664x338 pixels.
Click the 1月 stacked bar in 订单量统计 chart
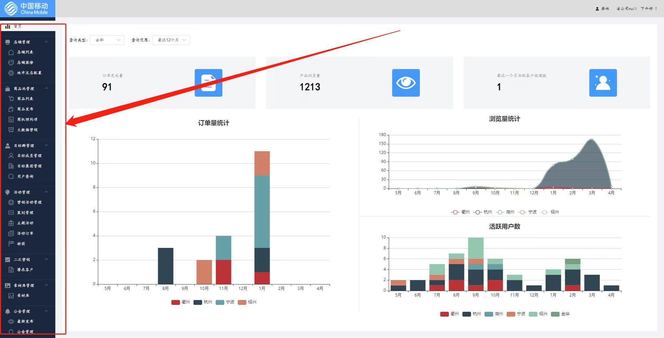pos(262,218)
